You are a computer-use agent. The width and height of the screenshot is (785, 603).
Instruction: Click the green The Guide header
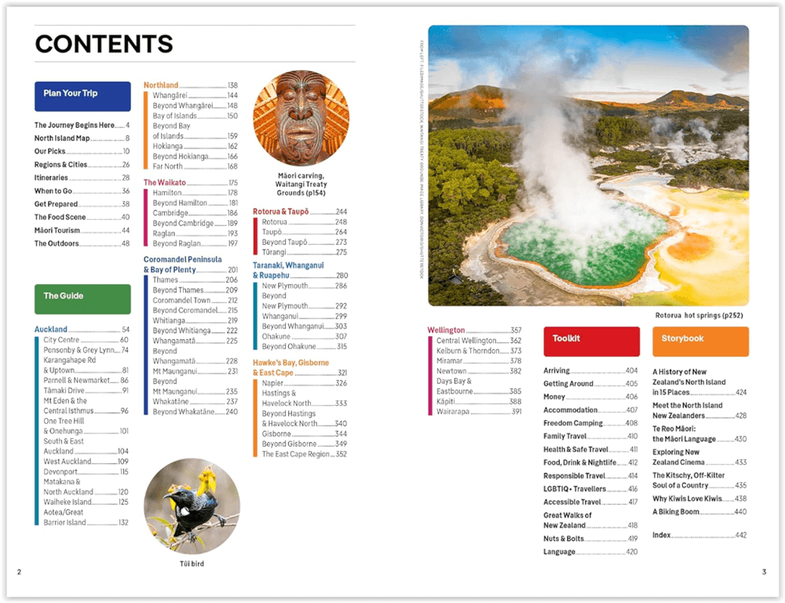click(x=82, y=298)
